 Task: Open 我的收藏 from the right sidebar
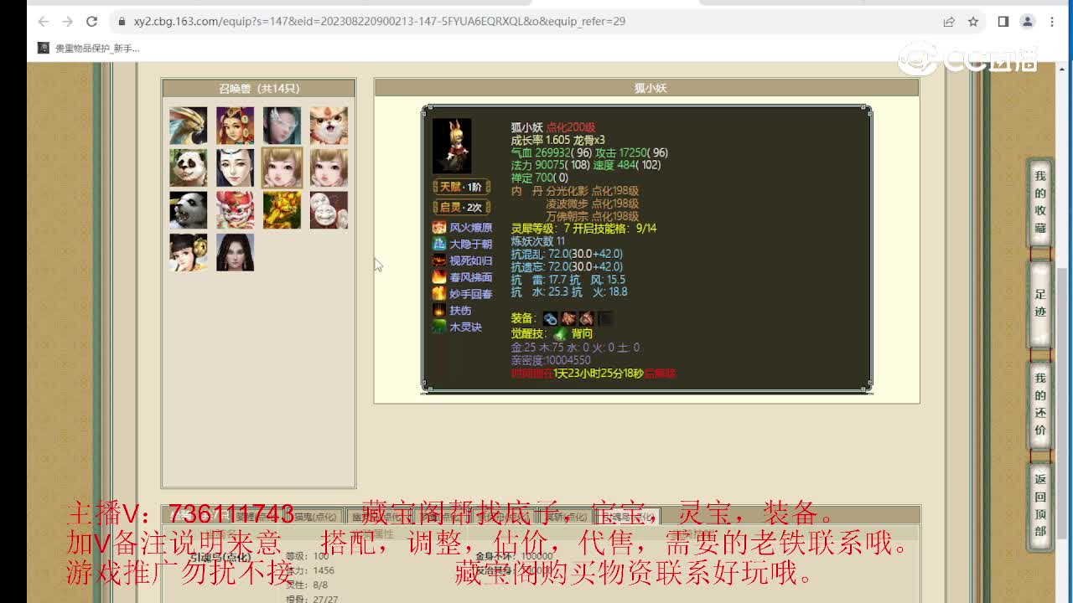[x=1040, y=202]
